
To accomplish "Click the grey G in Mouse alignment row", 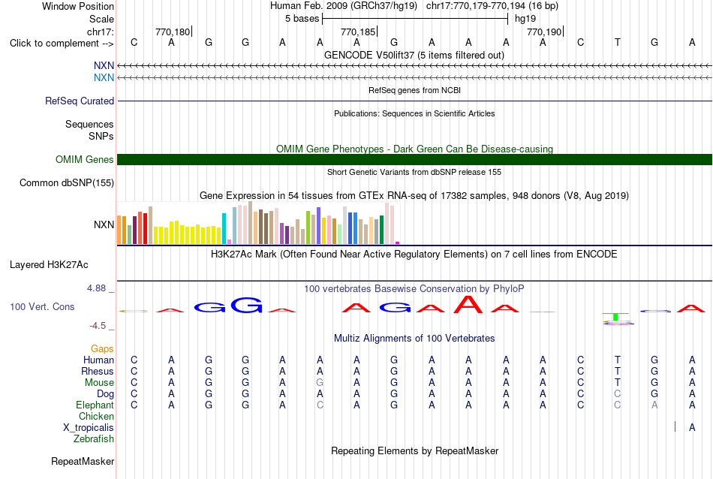I will [x=320, y=383].
